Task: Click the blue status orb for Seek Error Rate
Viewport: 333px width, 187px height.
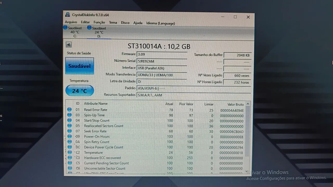Action: coord(69,131)
